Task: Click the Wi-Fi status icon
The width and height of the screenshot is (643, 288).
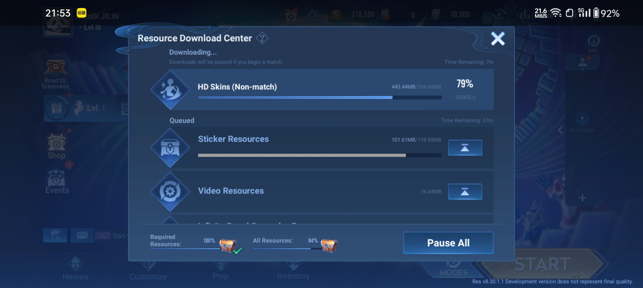Action: coord(556,13)
